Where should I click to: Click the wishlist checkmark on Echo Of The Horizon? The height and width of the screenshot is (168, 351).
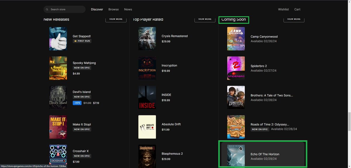(241, 149)
